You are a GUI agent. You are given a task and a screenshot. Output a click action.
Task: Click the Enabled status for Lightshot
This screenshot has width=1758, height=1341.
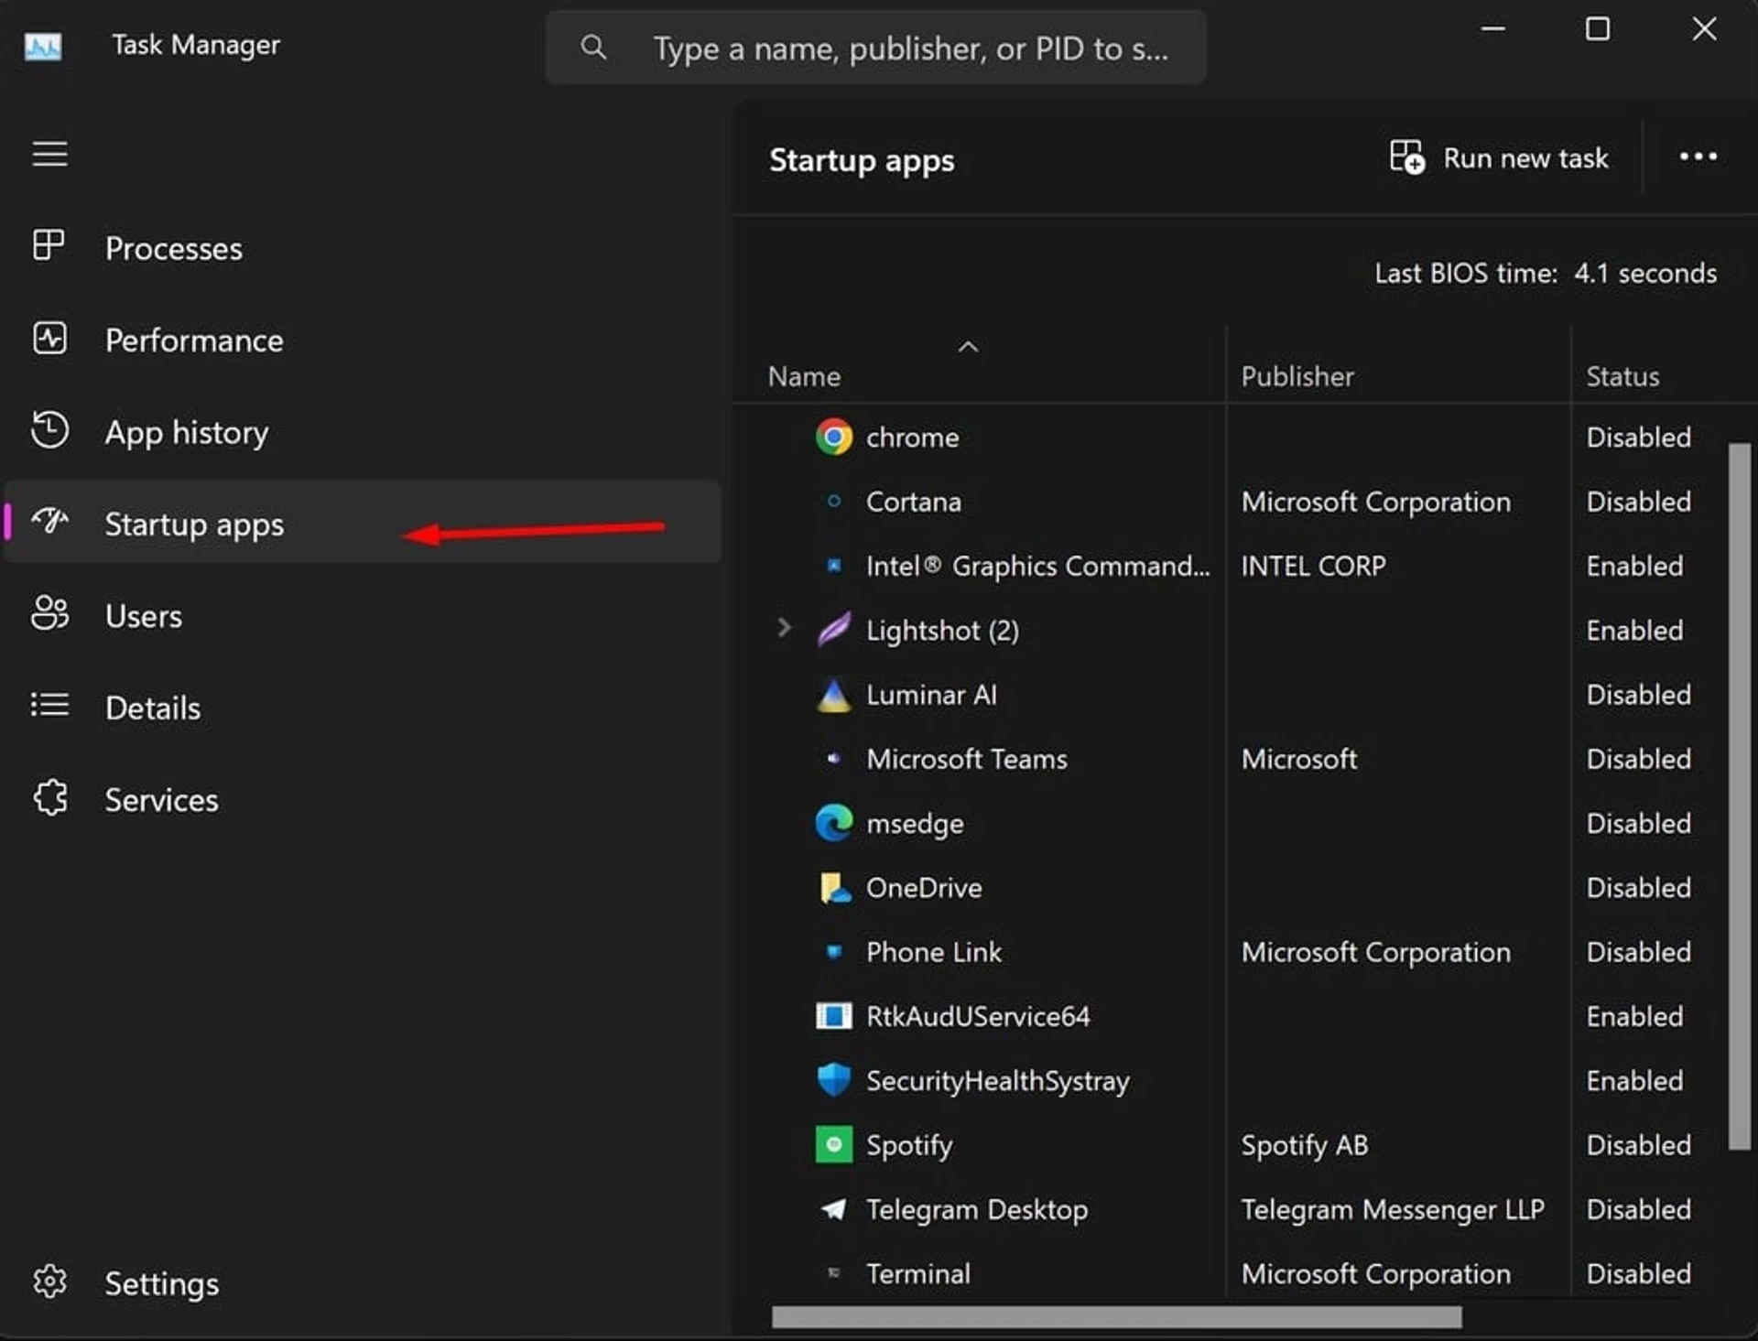[x=1634, y=630]
